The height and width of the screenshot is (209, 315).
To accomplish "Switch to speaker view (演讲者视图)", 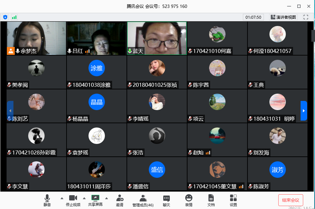I will tap(283, 17).
